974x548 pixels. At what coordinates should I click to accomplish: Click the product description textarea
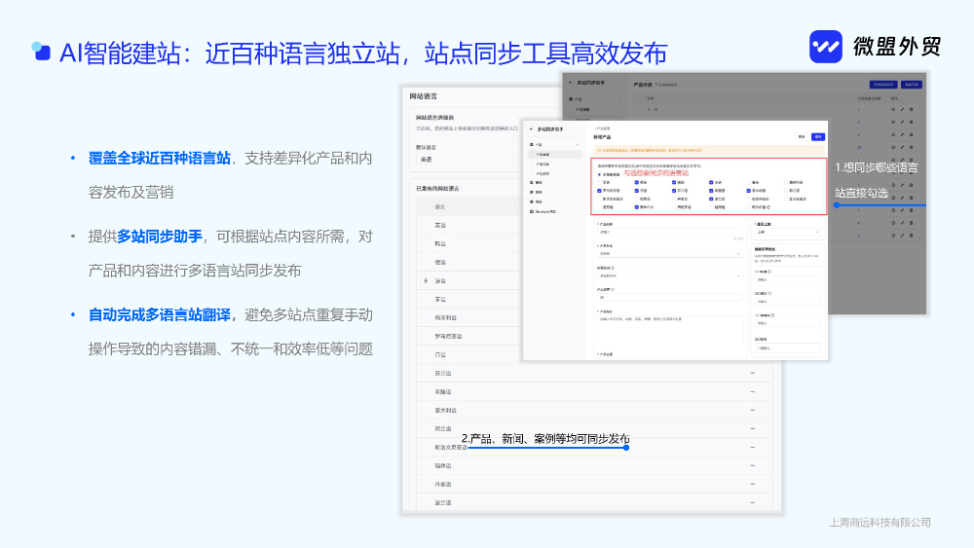tap(670, 330)
